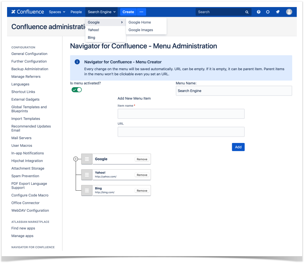The width and height of the screenshot is (306, 264).
Task: Open Office Connector link
Action: click(25, 203)
